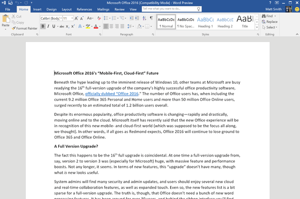This screenshot has height=199, width=300.
Task: Open the font size dropdown
Action: coord(72,18)
